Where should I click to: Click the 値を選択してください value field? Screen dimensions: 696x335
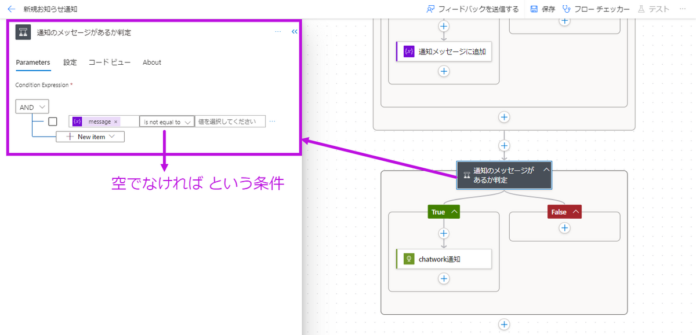coord(230,122)
